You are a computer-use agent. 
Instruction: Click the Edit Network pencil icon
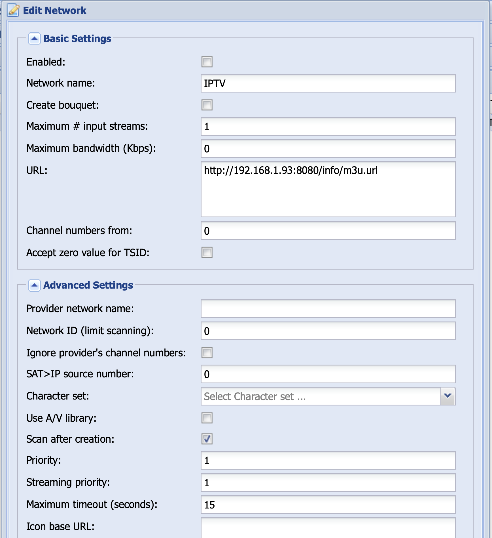pyautogui.click(x=13, y=10)
